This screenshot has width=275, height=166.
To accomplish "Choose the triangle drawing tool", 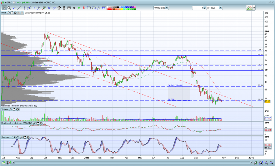I will point(99,8).
